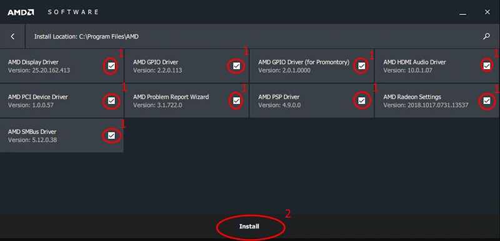
Task: Uncheck the AMD HDMI Audio Driver checkbox
Action: 487,66
